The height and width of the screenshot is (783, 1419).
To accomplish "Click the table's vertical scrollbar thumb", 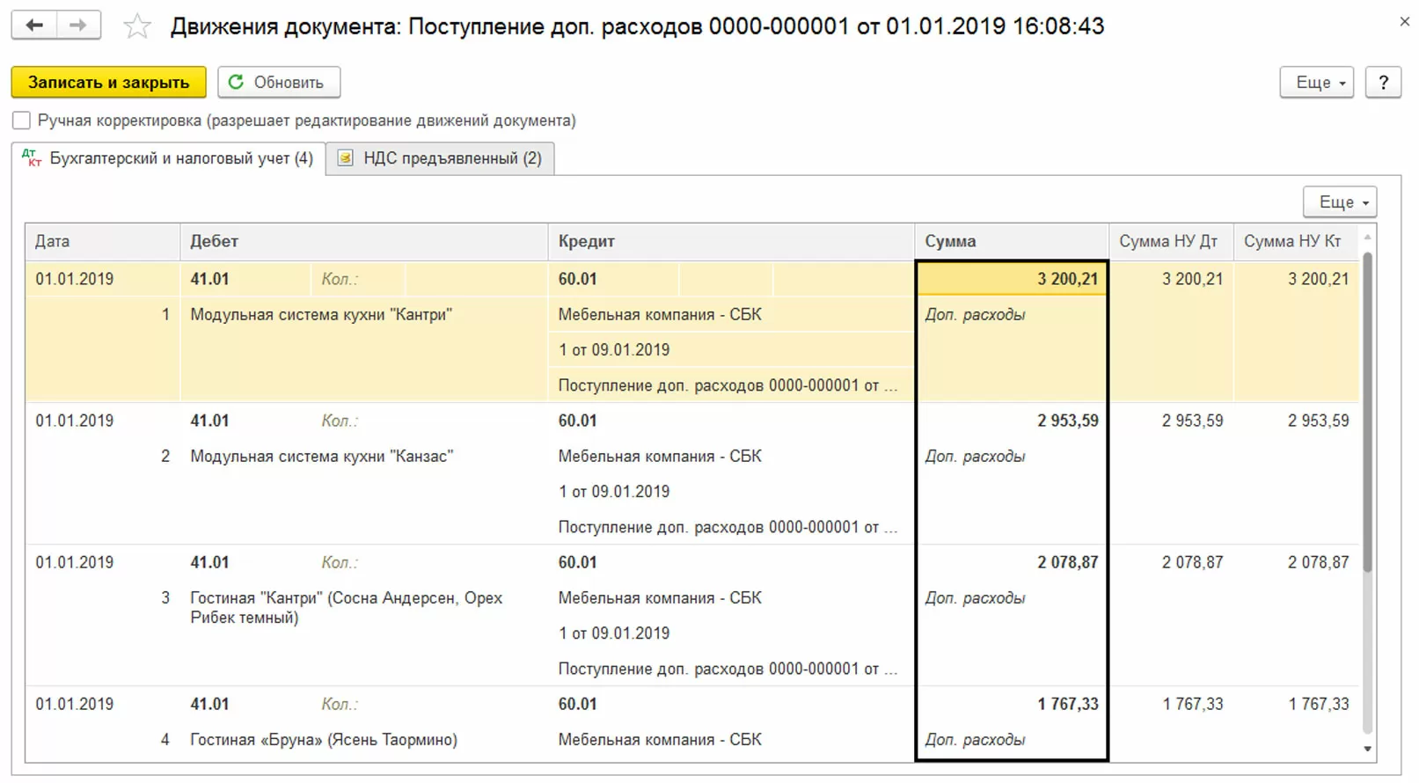I will [x=1367, y=412].
